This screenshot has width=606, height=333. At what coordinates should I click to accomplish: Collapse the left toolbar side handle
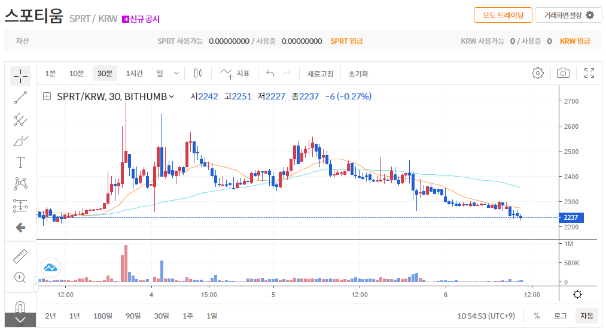(36, 284)
